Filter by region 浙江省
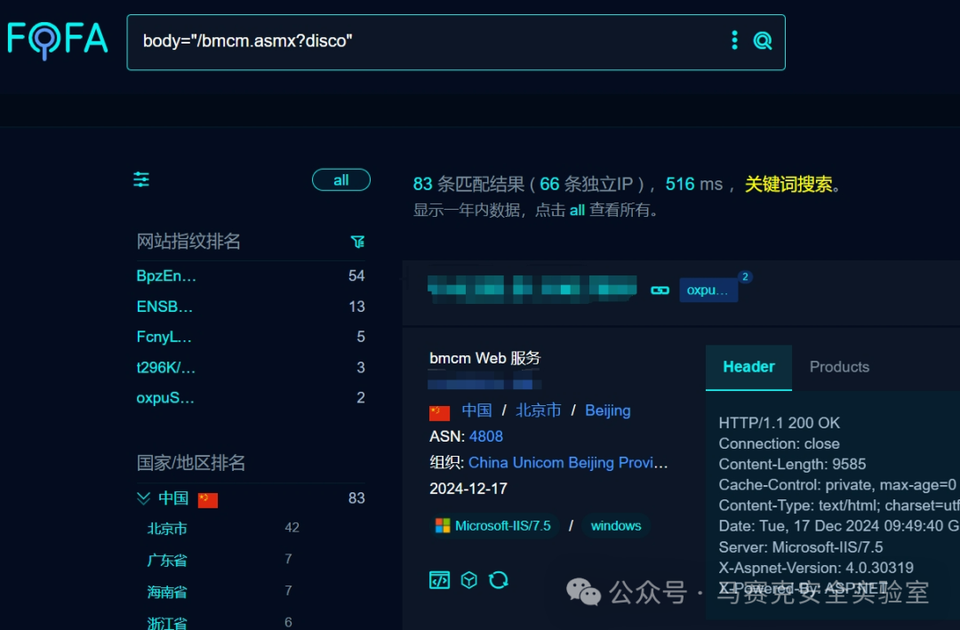Screen dimensions: 960x630 167,623
